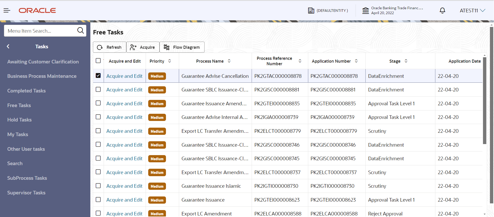Click the table scrollbar down arrow
This screenshot has width=494, height=217.
(x=484, y=214)
